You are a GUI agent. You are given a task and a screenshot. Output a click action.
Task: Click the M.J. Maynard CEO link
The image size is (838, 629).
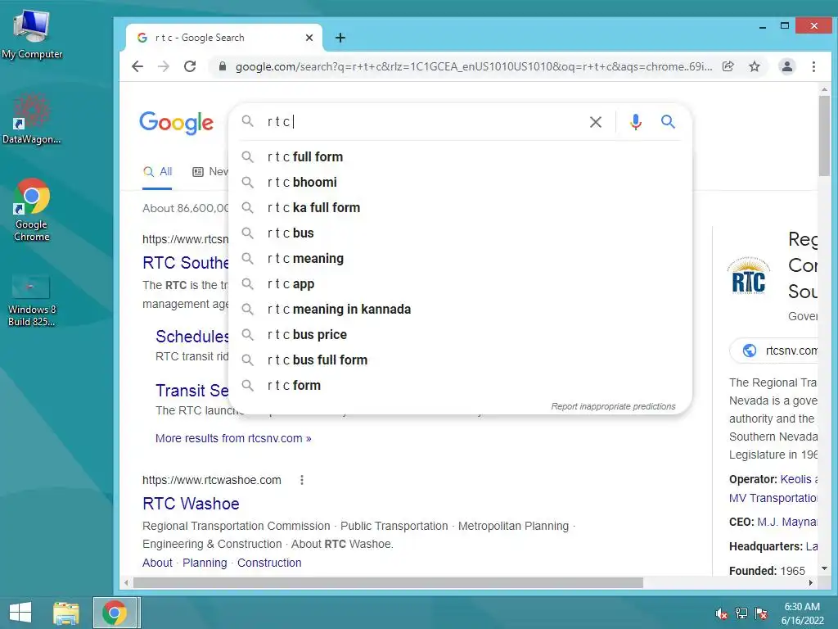coord(786,522)
